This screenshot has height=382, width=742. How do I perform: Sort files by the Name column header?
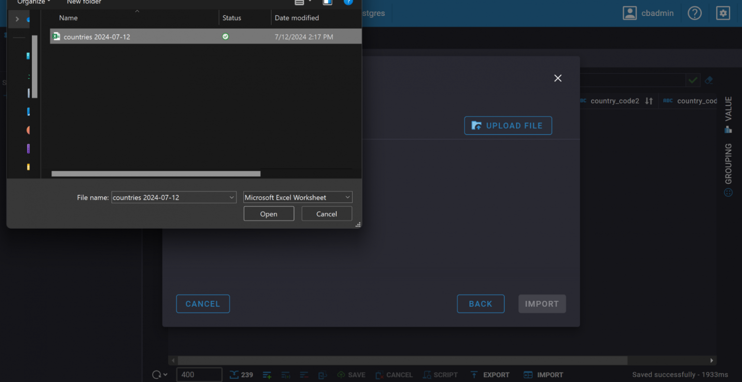point(68,18)
